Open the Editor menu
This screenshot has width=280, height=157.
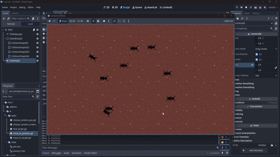[x=31, y=7]
